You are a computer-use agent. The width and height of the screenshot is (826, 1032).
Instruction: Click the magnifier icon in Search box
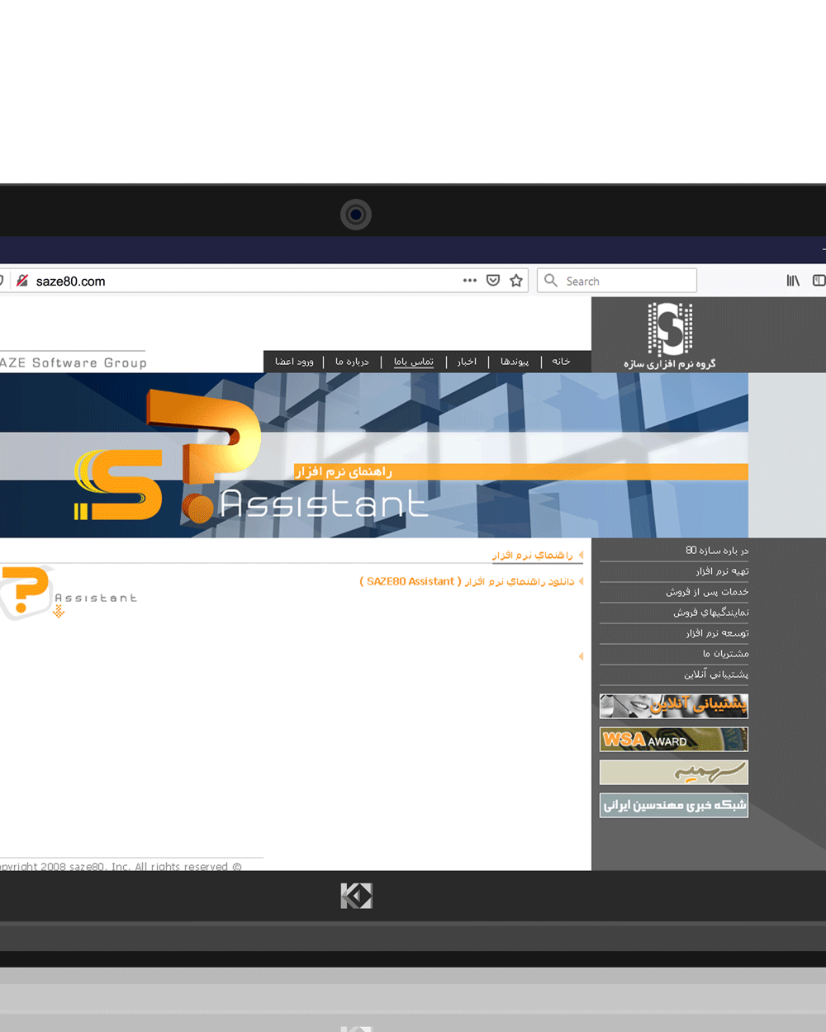[551, 281]
